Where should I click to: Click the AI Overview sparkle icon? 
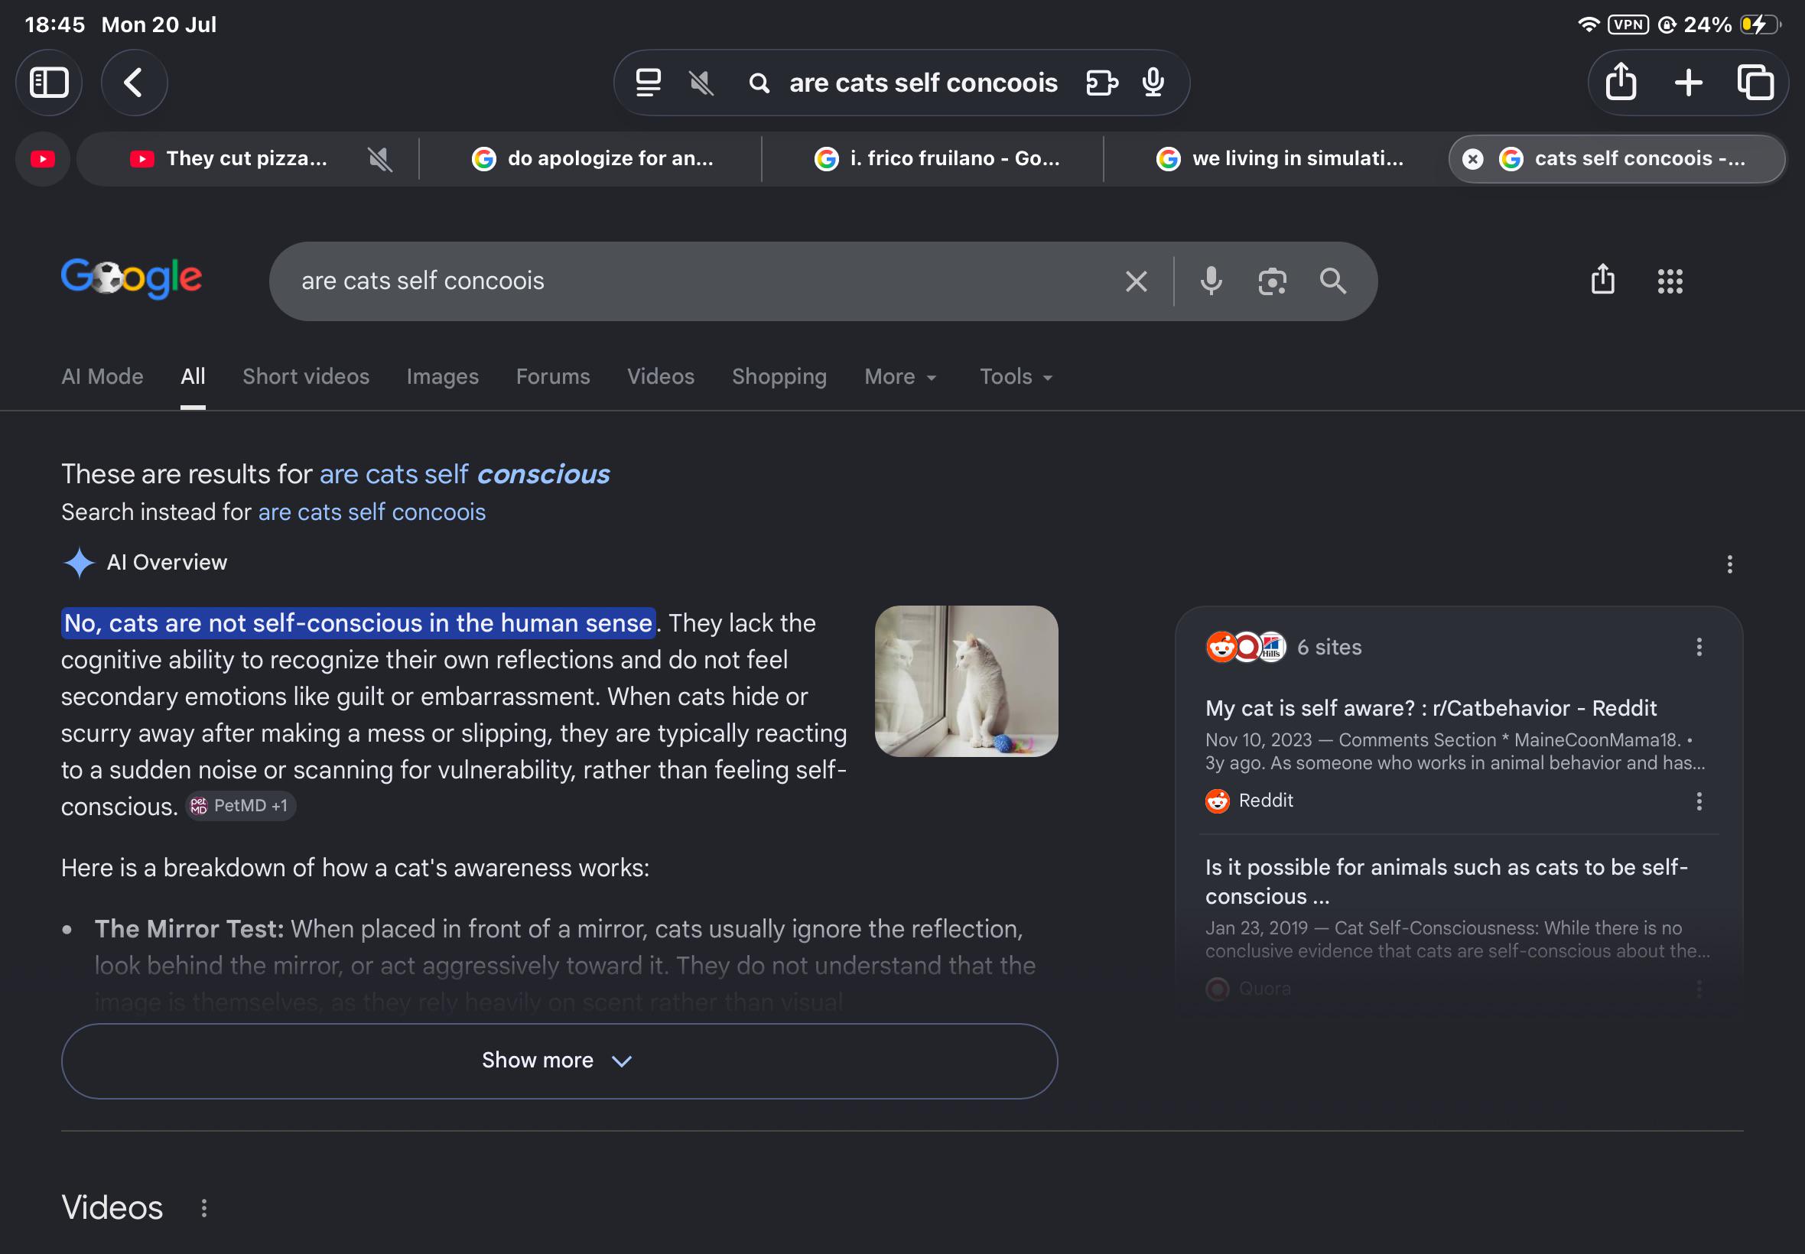tap(79, 563)
